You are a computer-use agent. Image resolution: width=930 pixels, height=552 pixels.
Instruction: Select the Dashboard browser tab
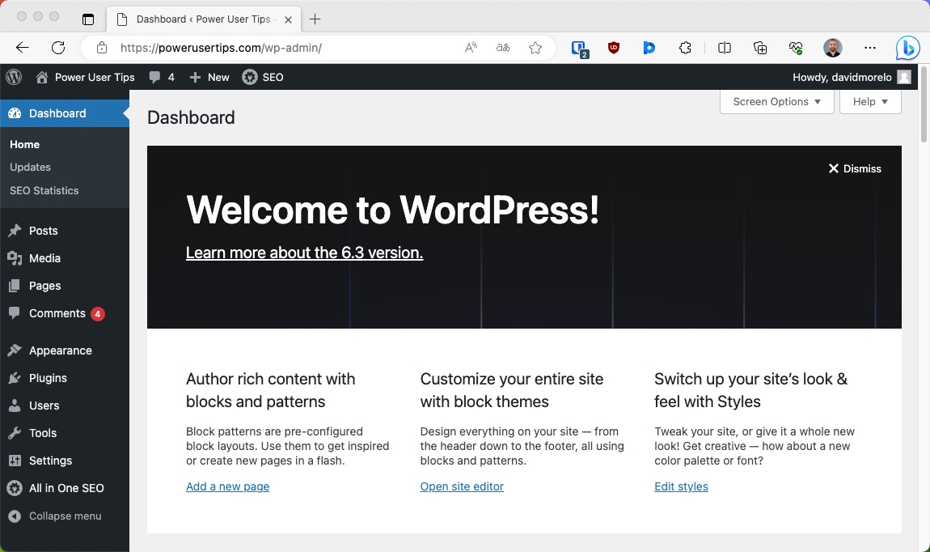pyautogui.click(x=202, y=19)
